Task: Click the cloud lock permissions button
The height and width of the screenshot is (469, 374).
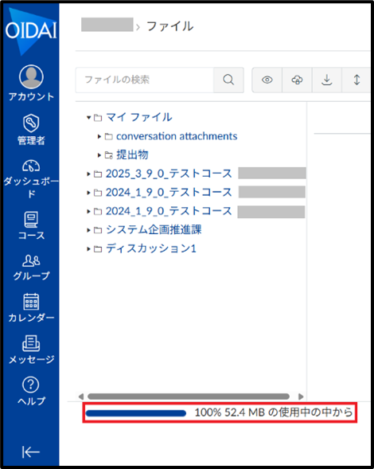Action: coord(297,80)
